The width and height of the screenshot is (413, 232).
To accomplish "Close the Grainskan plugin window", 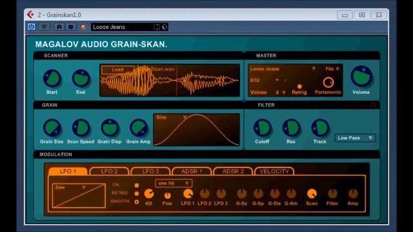I will pyautogui.click(x=379, y=15).
